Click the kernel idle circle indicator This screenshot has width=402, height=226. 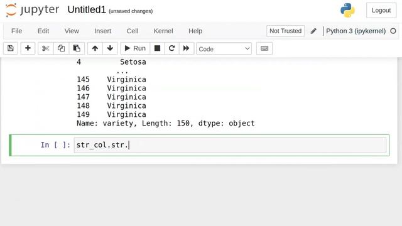pos(393,31)
